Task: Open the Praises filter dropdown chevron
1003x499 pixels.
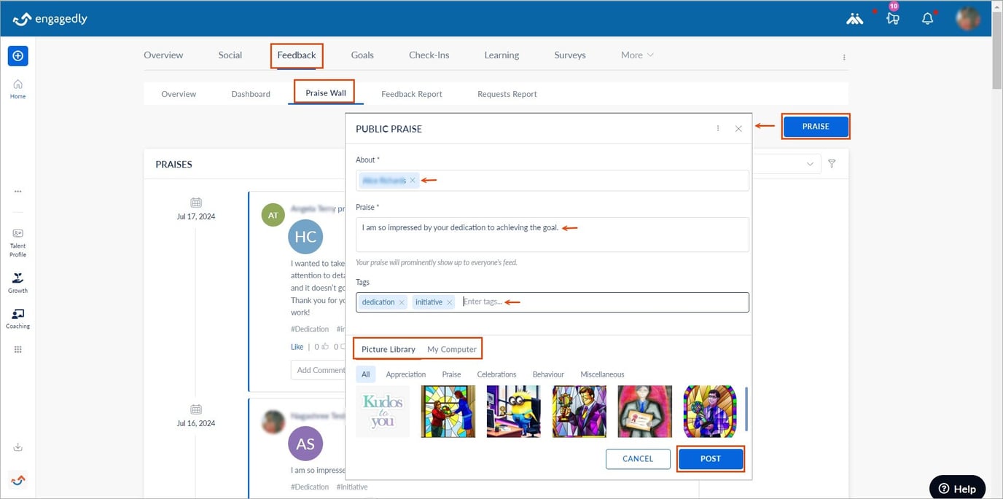Action: click(x=810, y=164)
